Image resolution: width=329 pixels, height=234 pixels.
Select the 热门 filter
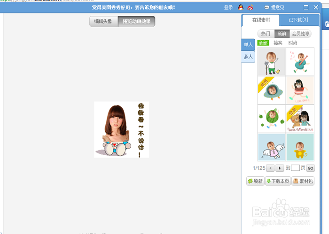[266, 34]
